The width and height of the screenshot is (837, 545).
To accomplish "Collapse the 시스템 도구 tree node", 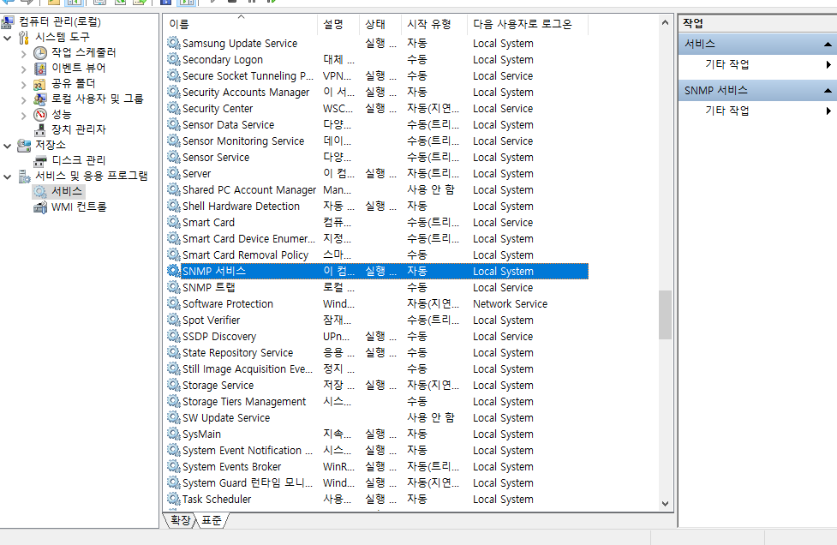I will point(8,38).
